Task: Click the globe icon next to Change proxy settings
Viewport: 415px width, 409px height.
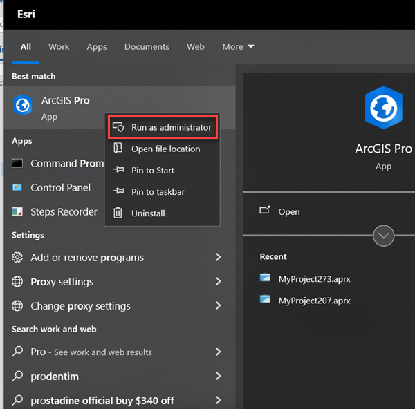Action: tap(17, 306)
